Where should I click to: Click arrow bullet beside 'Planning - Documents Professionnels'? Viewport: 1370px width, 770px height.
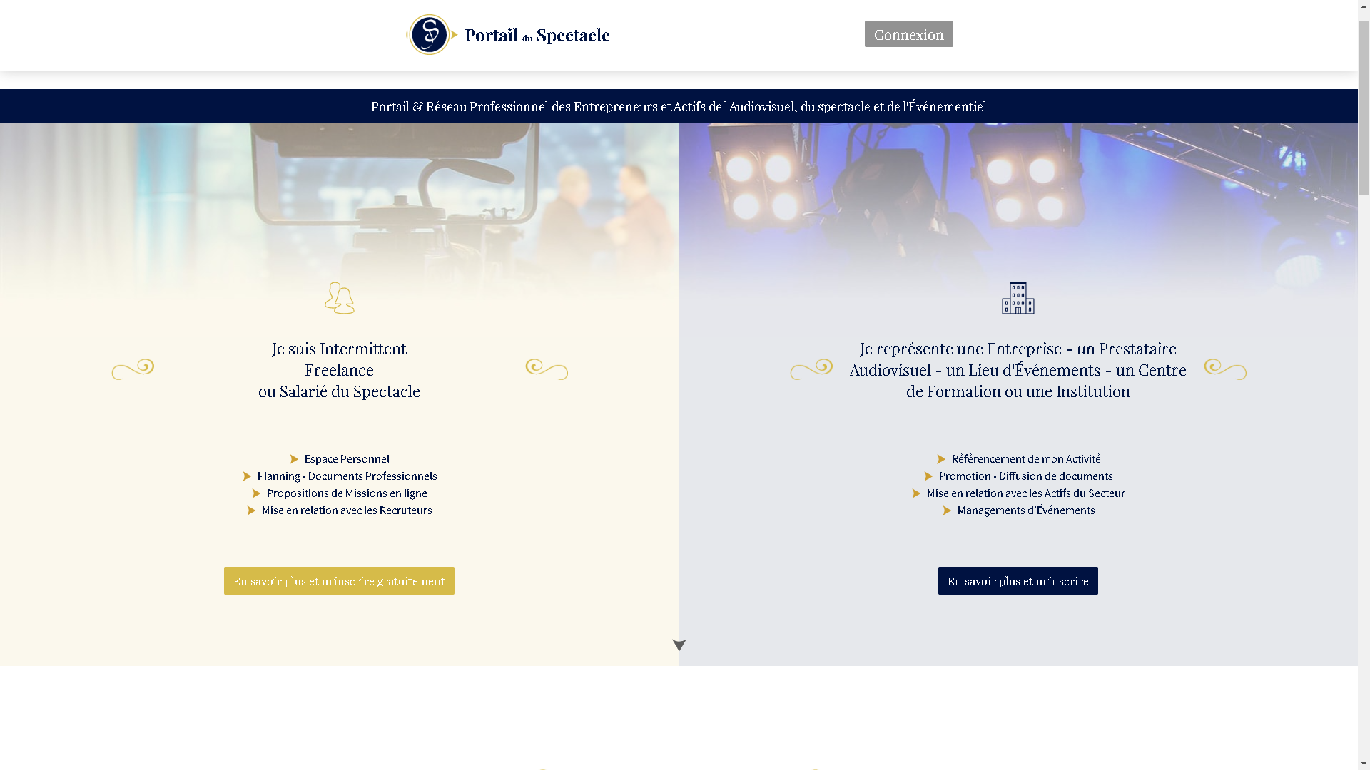click(x=247, y=476)
